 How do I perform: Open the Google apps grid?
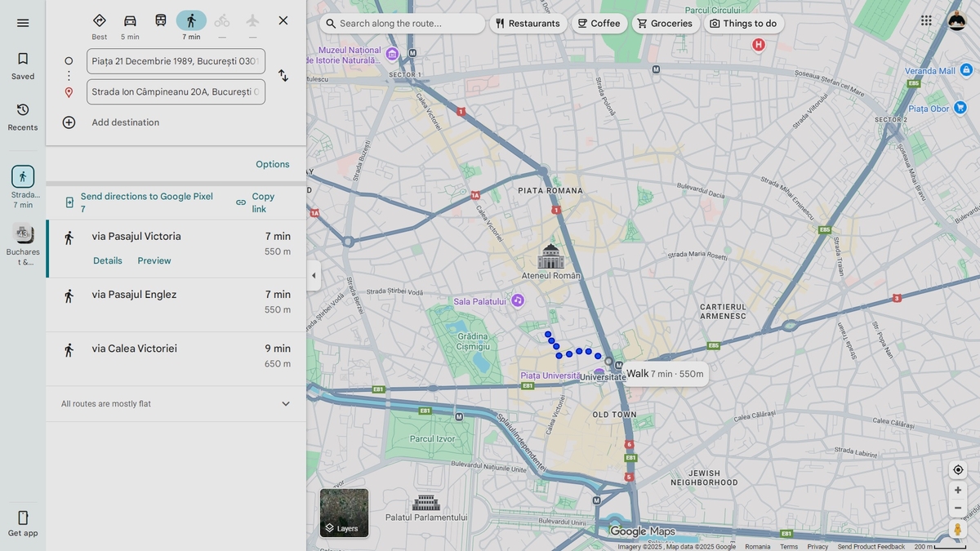[926, 21]
